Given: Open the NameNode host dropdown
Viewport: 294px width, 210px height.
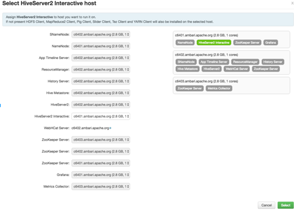Looking at the screenshot, I should click(x=101, y=46).
